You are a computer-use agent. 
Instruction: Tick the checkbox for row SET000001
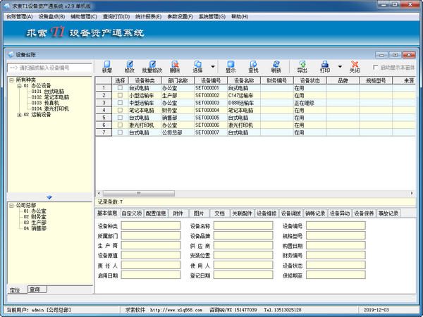point(120,88)
